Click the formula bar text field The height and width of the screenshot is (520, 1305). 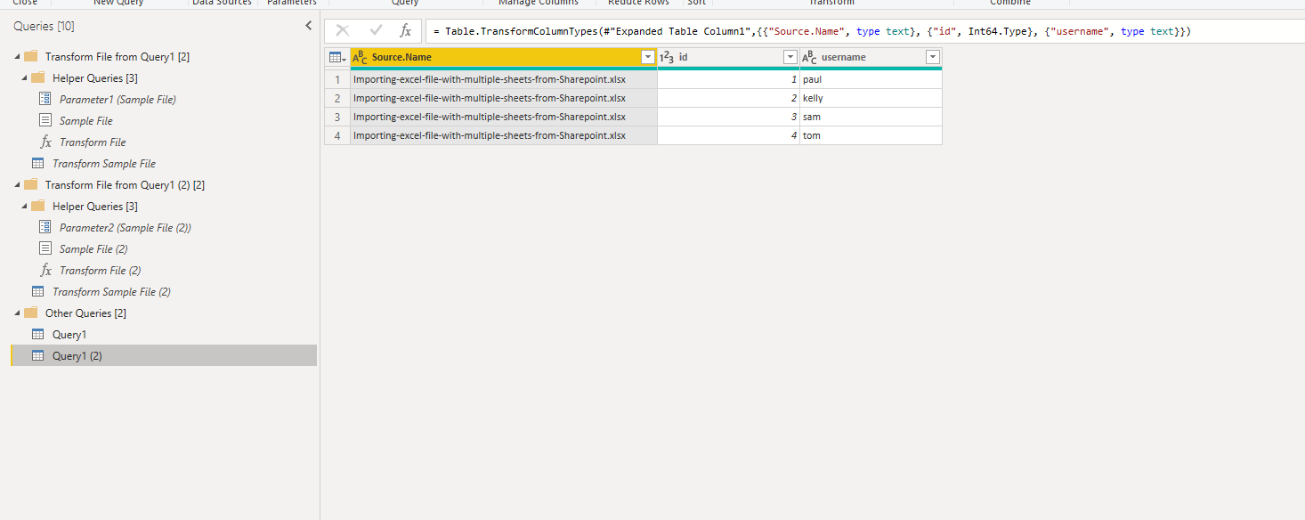point(865,31)
